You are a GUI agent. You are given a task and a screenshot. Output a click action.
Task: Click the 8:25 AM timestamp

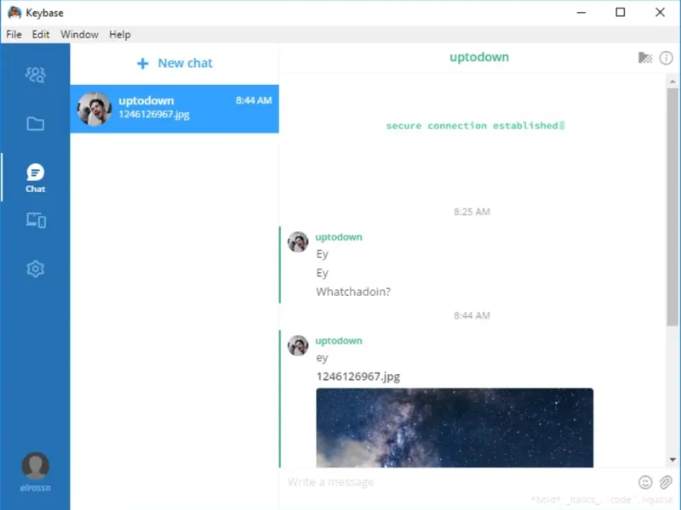tap(472, 212)
